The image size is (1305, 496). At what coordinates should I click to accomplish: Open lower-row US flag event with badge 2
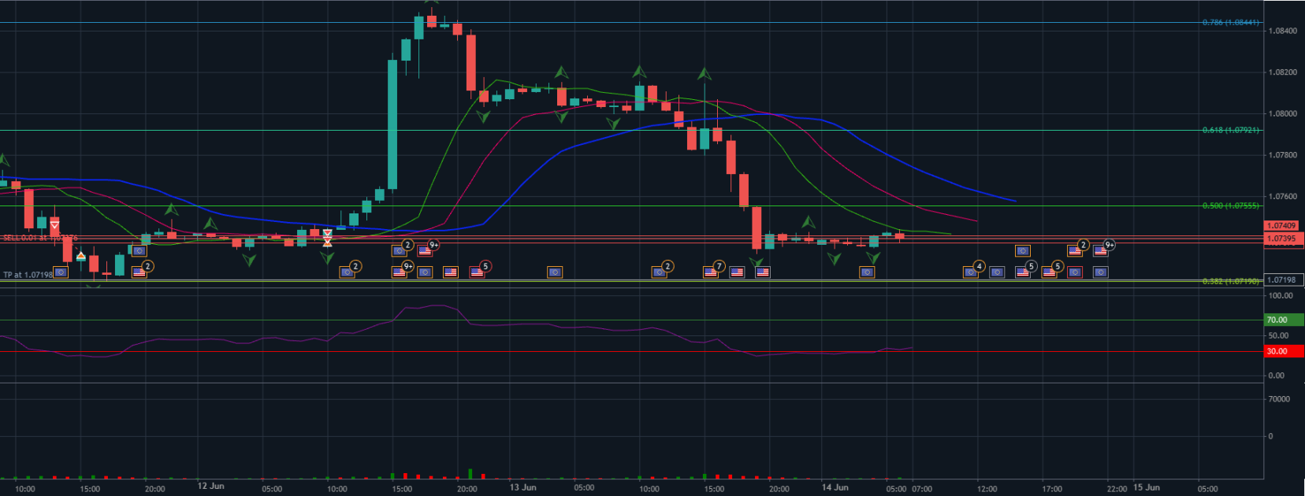point(139,272)
